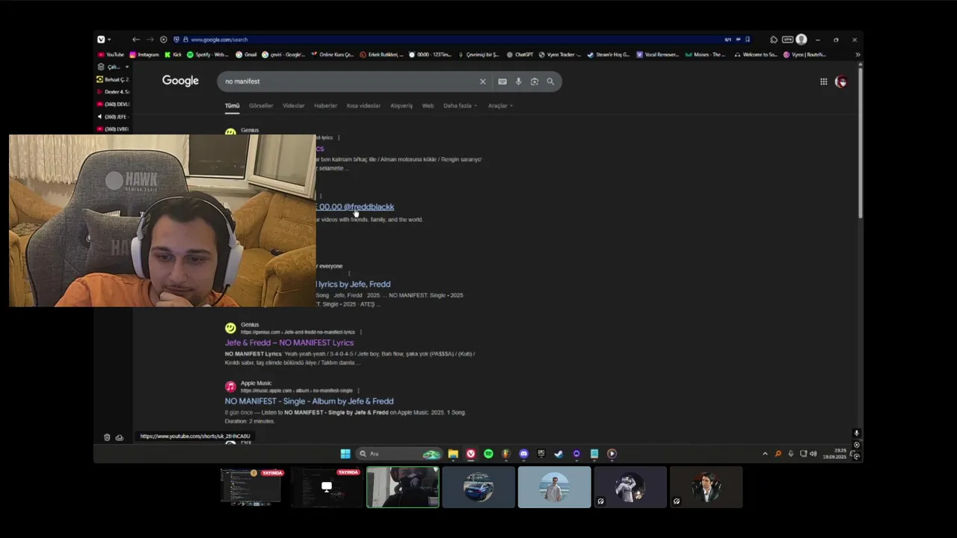Viewport: 957px width, 538px height.
Task: Open volume control in system tray
Action: (813, 454)
